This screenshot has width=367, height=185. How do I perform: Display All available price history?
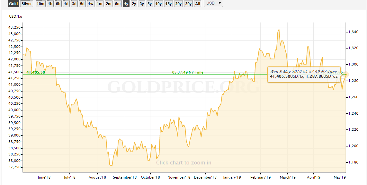(x=198, y=4)
